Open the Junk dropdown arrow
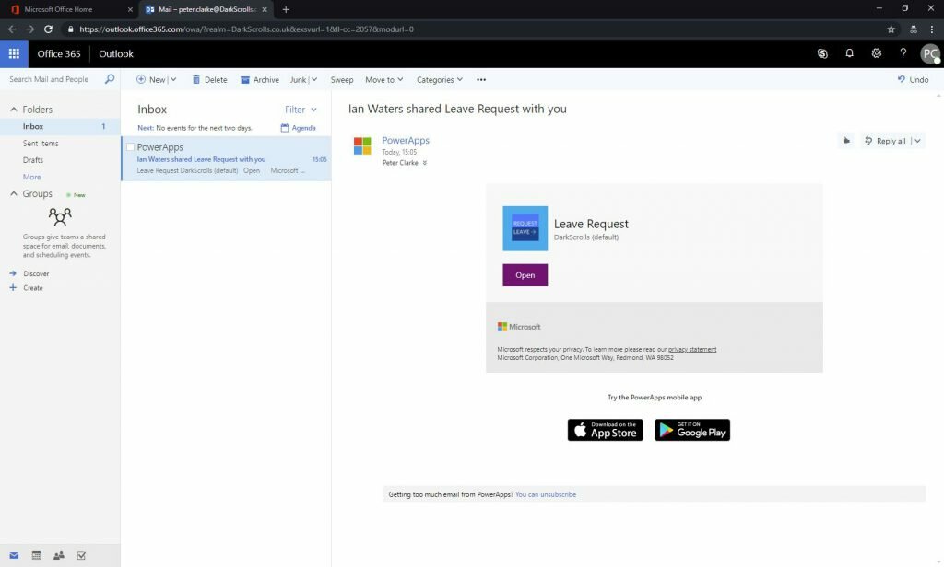 click(314, 79)
